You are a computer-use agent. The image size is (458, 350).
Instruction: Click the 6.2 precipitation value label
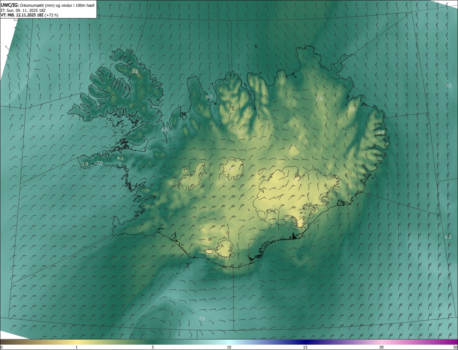(448, 237)
